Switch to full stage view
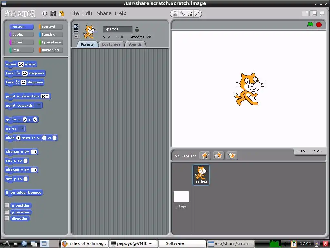This screenshot has width=330, height=248. (x=313, y=14)
